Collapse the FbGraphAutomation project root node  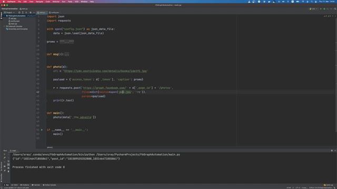5,16
